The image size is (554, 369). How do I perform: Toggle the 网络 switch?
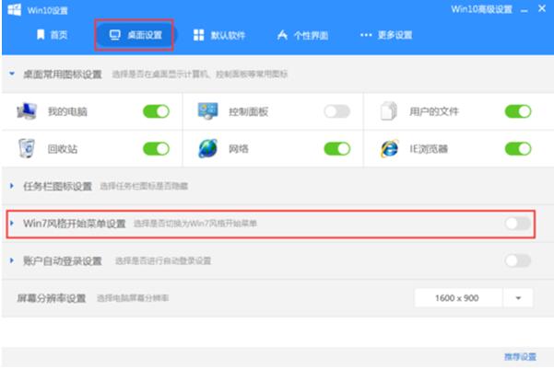(x=337, y=149)
